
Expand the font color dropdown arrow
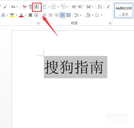coord(26,15)
